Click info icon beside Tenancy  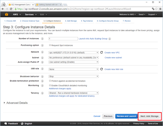coord(42,93)
